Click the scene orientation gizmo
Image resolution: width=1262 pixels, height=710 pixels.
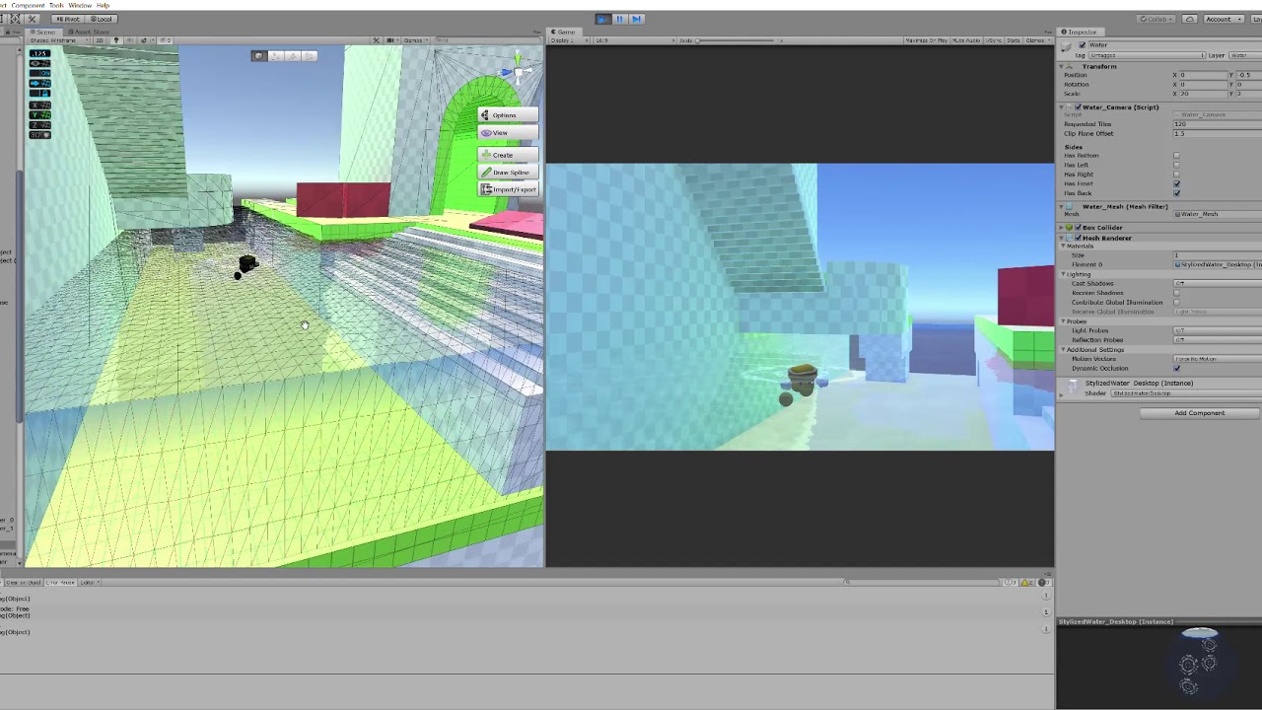point(517,71)
